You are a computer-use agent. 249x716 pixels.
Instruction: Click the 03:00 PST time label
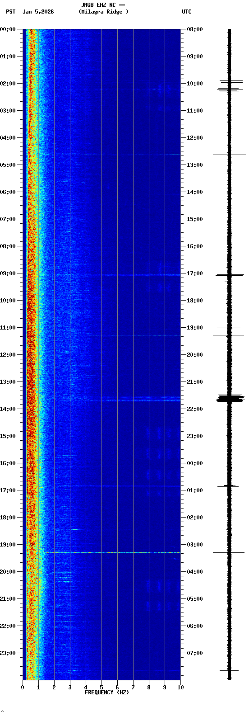tap(8, 111)
